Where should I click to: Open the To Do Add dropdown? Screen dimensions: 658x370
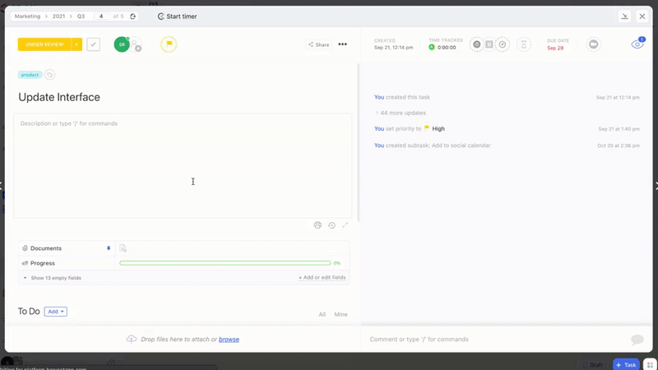click(55, 312)
